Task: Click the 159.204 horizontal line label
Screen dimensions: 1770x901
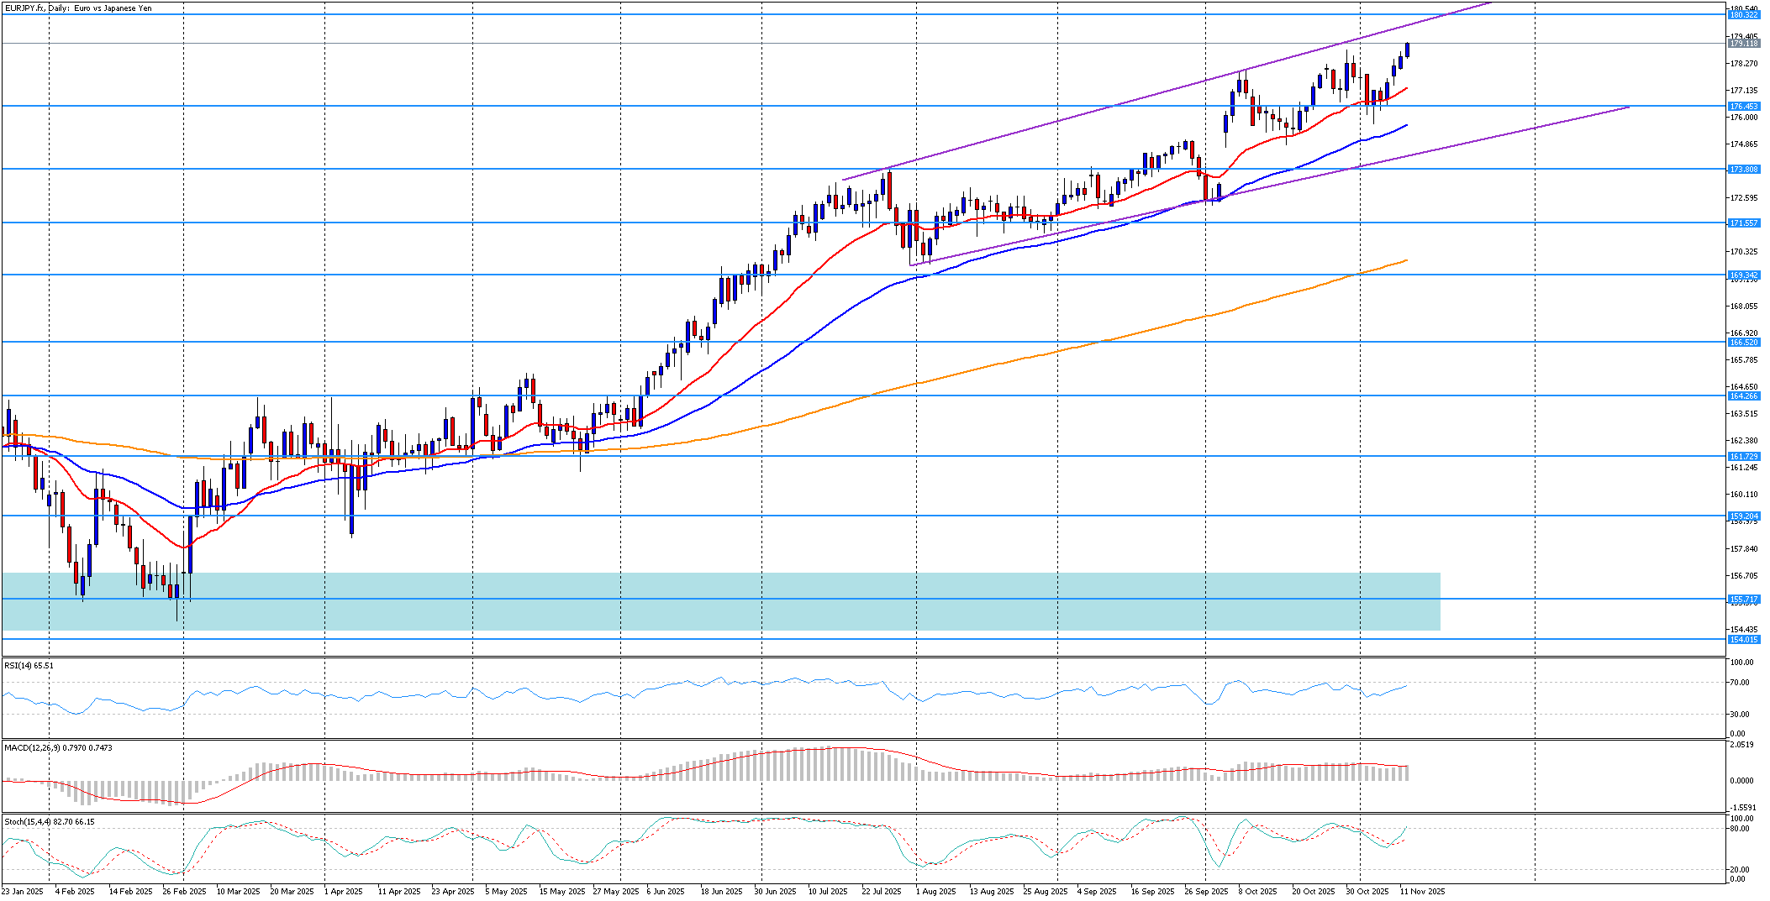Action: coord(1743,516)
